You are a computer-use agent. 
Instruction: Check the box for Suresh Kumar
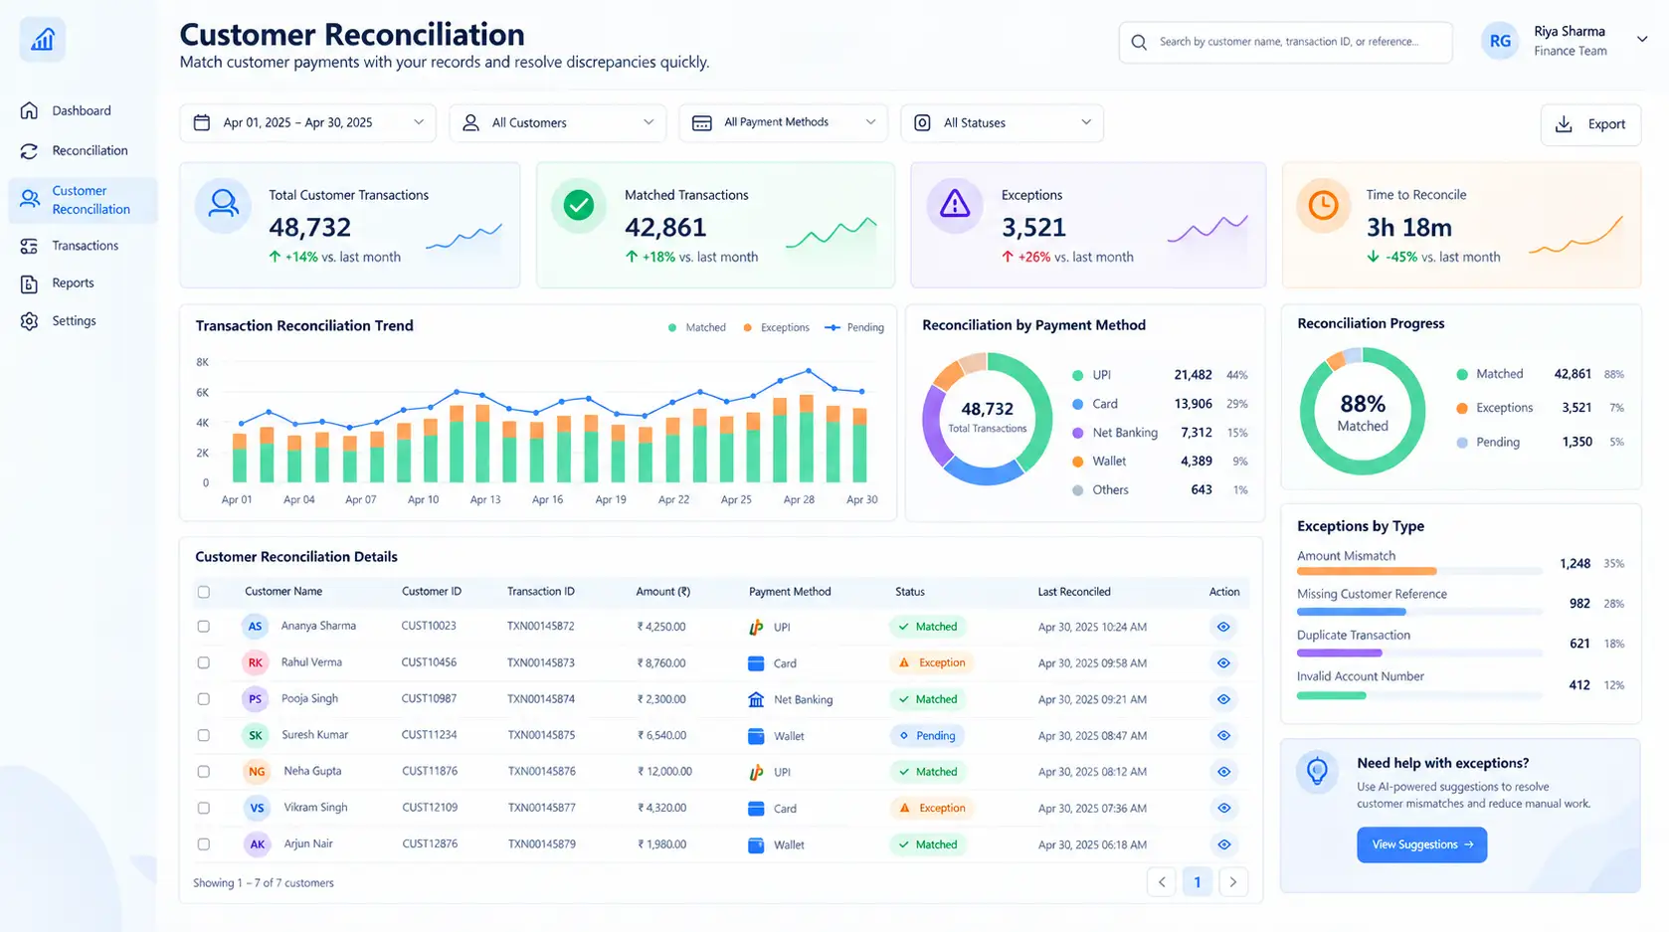(204, 735)
